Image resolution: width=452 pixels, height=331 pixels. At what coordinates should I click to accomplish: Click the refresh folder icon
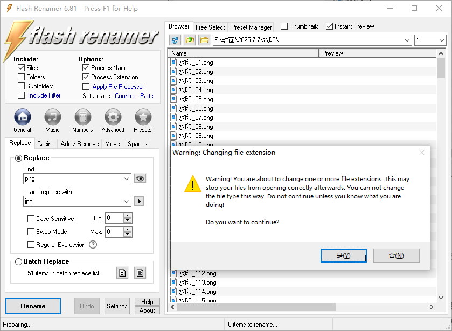pos(175,40)
